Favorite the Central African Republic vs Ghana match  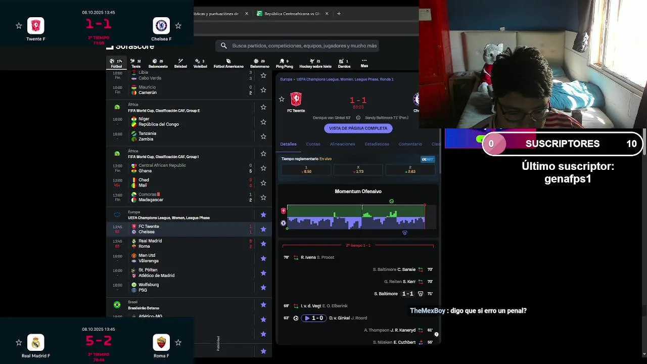(x=263, y=168)
